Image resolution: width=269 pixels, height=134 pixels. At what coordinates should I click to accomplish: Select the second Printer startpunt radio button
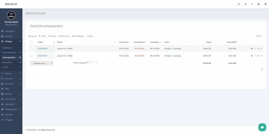[91, 62]
